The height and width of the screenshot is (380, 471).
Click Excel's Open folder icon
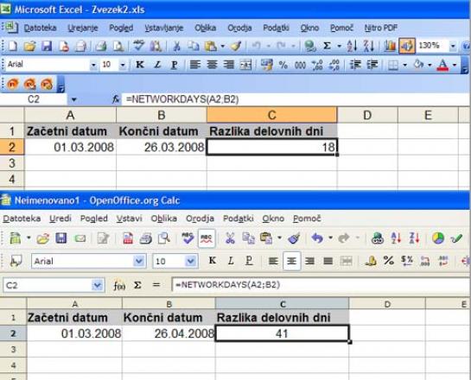(x=29, y=46)
